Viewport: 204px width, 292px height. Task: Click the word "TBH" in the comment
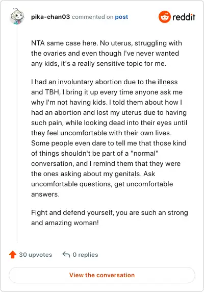pos(53,92)
